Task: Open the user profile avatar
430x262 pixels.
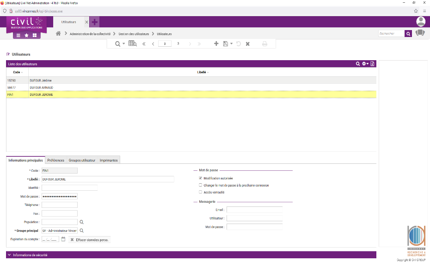Action: 421,21
